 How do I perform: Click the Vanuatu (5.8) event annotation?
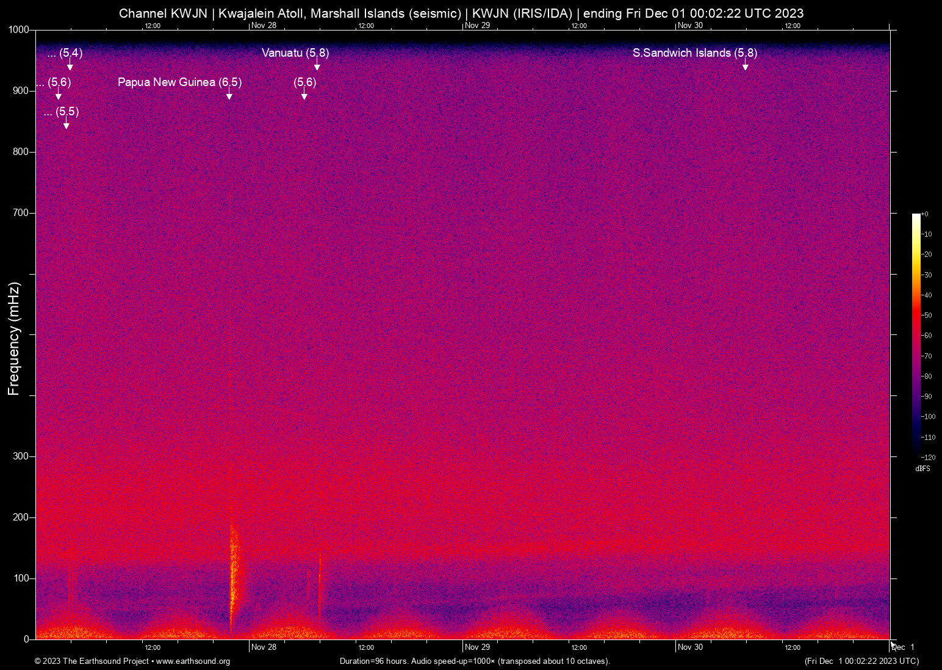coord(295,53)
